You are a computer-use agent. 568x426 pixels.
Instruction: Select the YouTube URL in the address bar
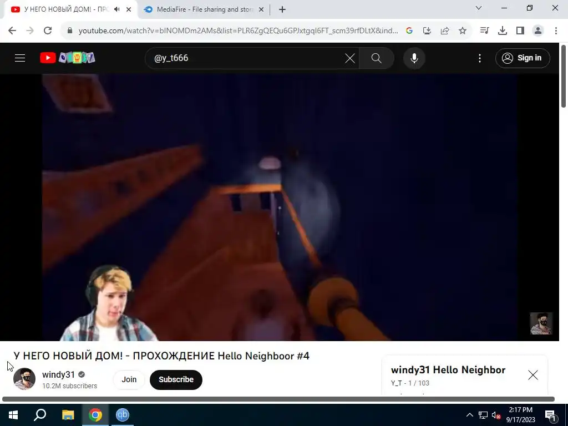coord(238,31)
